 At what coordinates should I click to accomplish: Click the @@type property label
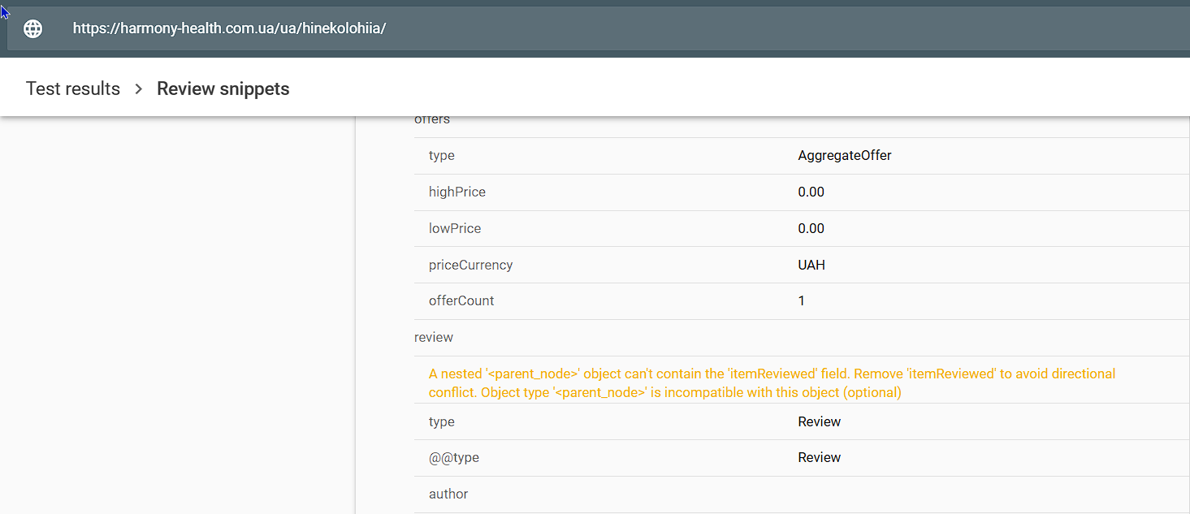[454, 457]
